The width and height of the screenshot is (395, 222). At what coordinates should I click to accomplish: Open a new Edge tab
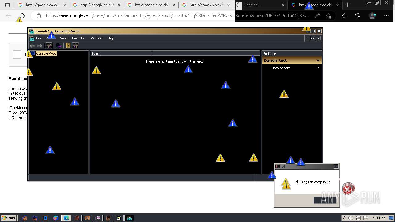(x=347, y=5)
